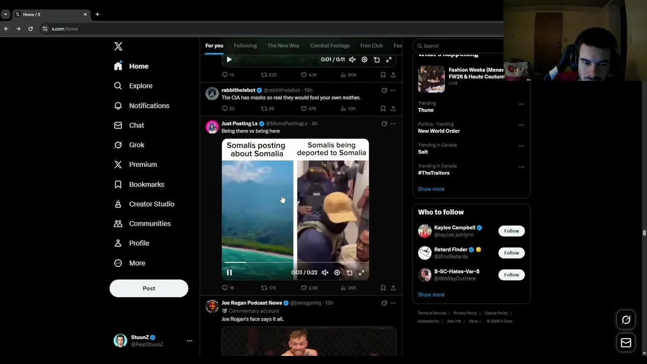The image size is (647, 364).
Task: Open Communities in the sidebar
Action: 142,223
